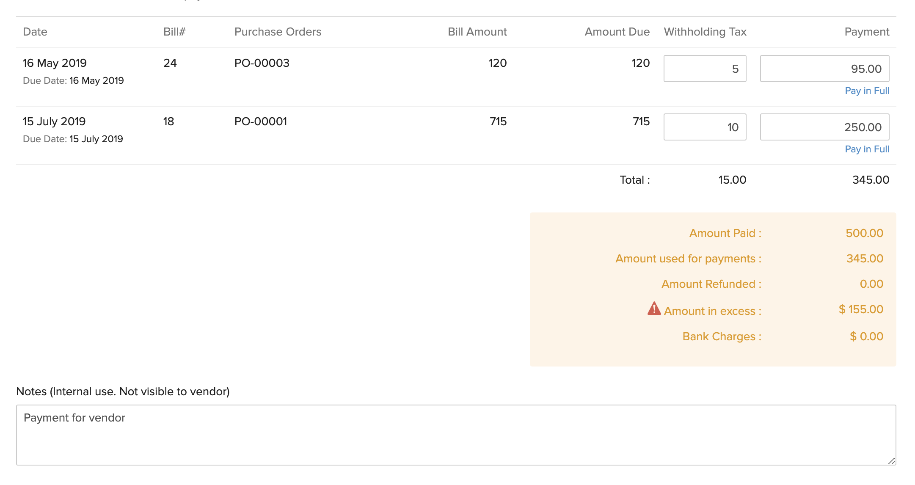
Task: Click purchase order PO-00001
Action: point(261,121)
